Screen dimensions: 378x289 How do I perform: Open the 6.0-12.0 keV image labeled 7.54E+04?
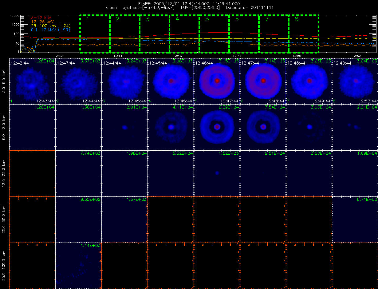263,127
